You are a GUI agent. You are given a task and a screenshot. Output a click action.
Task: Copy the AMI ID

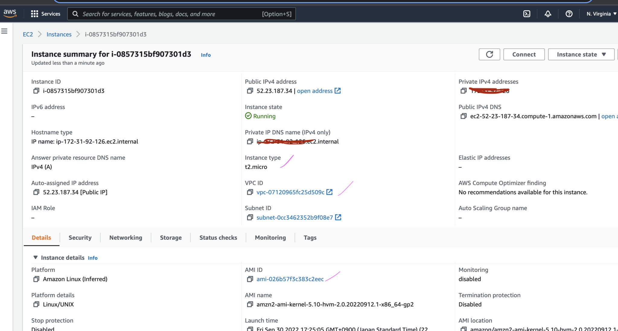click(250, 279)
